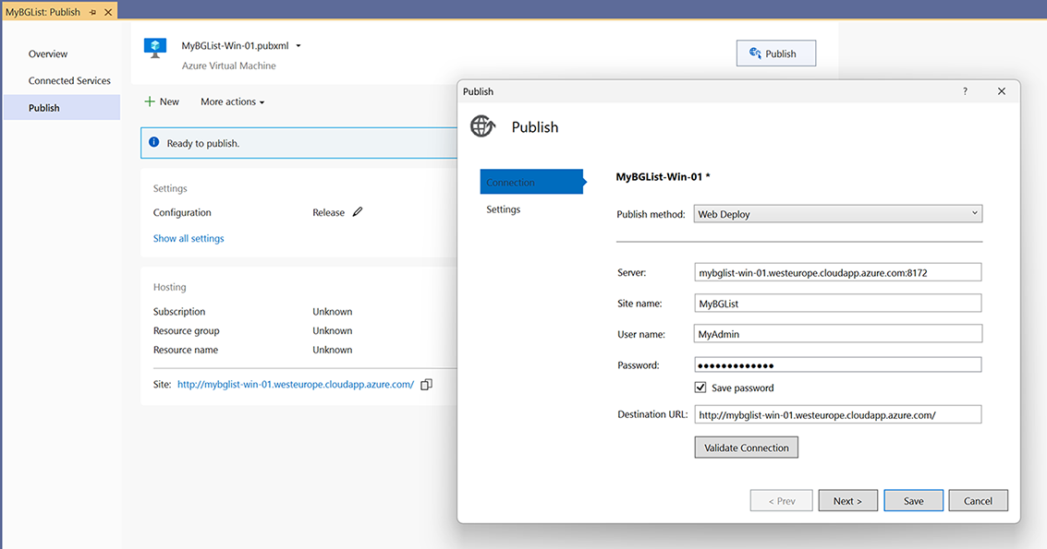Click the Next button
This screenshot has width=1047, height=549.
click(848, 500)
